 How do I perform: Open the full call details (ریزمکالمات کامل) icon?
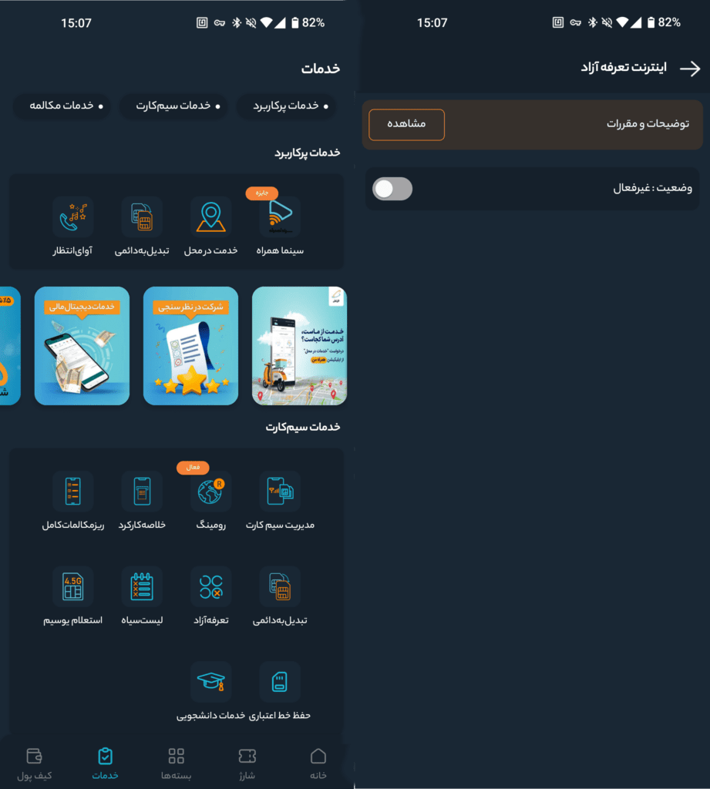point(73,492)
